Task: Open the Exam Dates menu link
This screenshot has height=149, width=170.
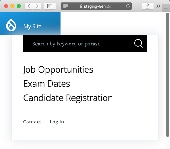Action: (47, 84)
